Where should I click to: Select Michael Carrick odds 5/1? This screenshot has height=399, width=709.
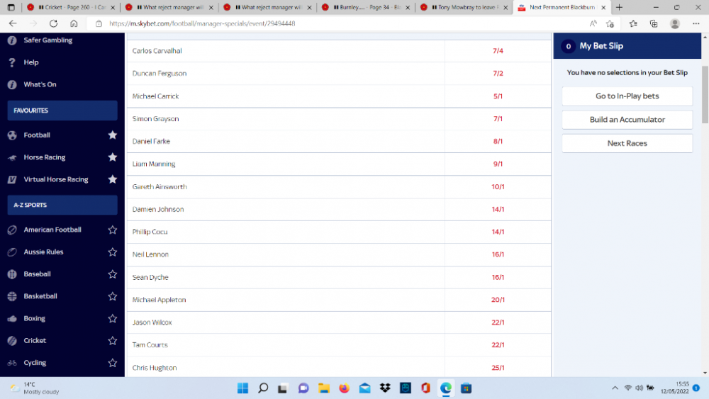point(498,96)
